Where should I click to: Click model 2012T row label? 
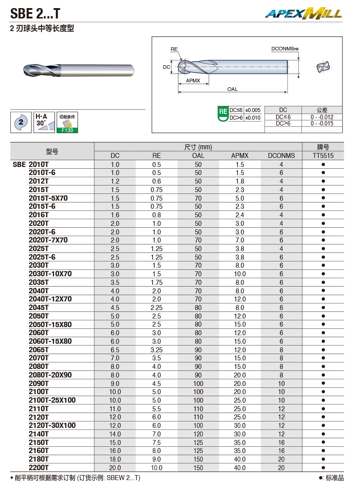tap(39, 181)
